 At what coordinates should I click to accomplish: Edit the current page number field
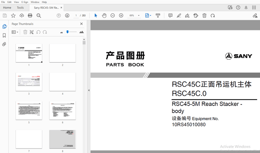point(76,15)
